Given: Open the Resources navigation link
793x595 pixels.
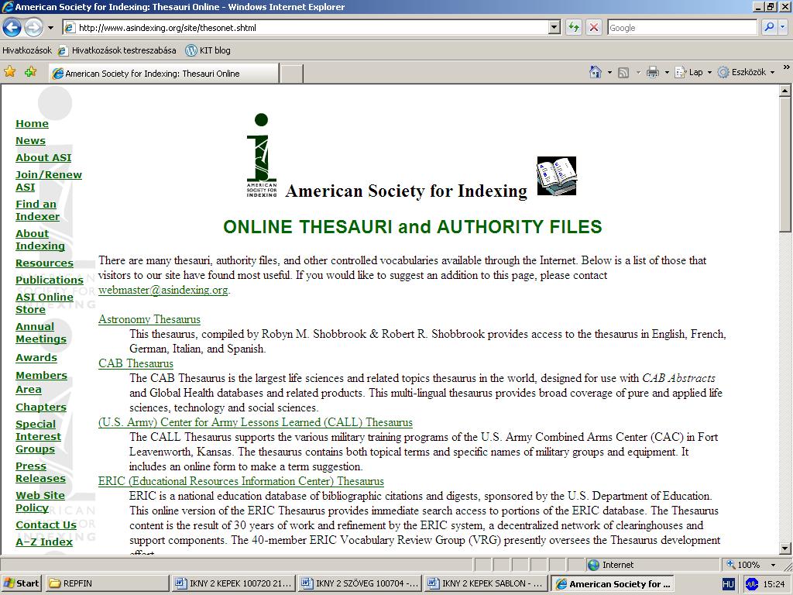Looking at the screenshot, I should (44, 263).
